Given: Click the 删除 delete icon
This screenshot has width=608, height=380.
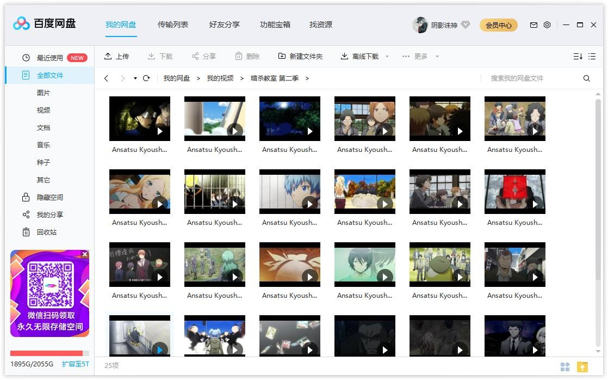Looking at the screenshot, I should [x=238, y=56].
